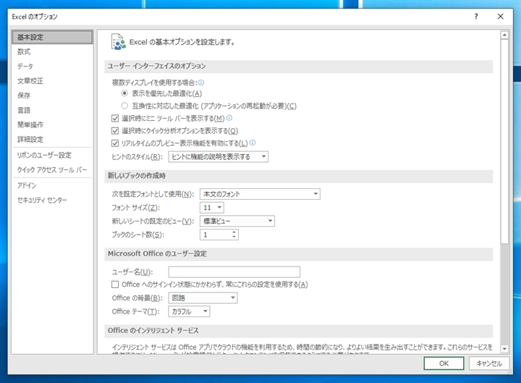Select 保存 category

[x=52, y=96]
